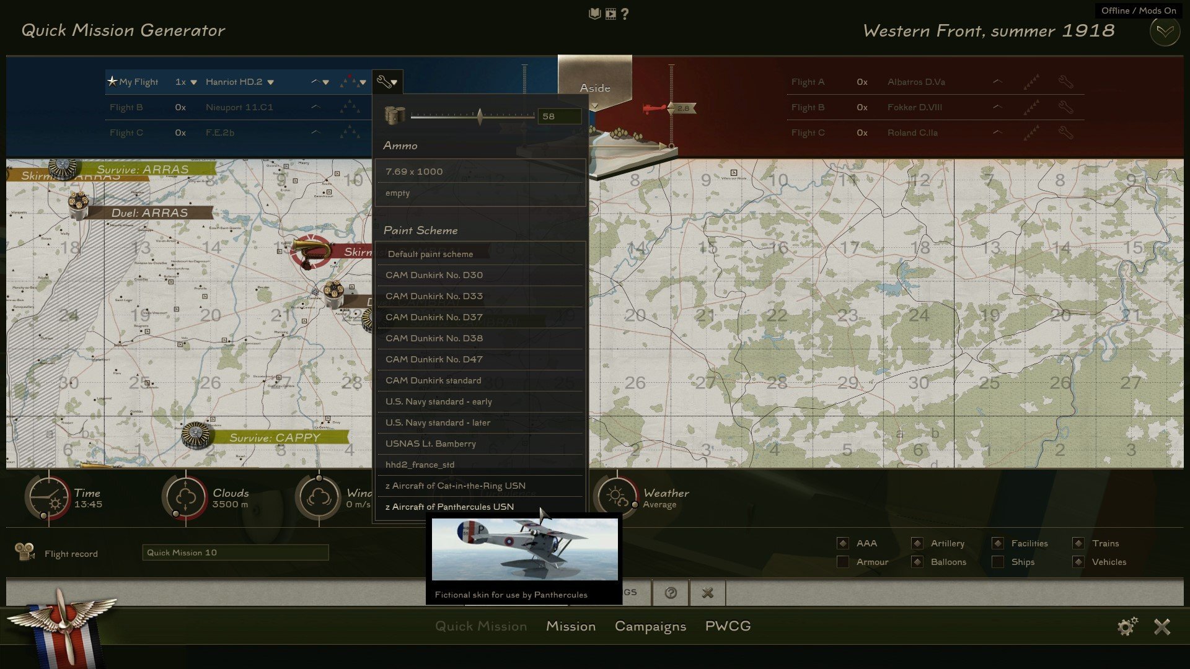Enable the Ships checkbox
Viewport: 1190px width, 669px height.
[x=997, y=562]
